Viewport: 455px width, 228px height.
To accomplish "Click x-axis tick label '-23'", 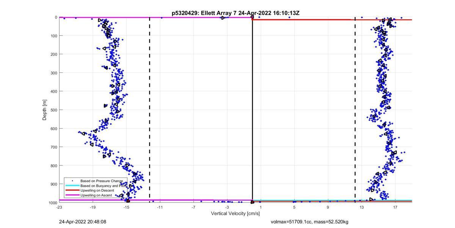I will point(59,207).
